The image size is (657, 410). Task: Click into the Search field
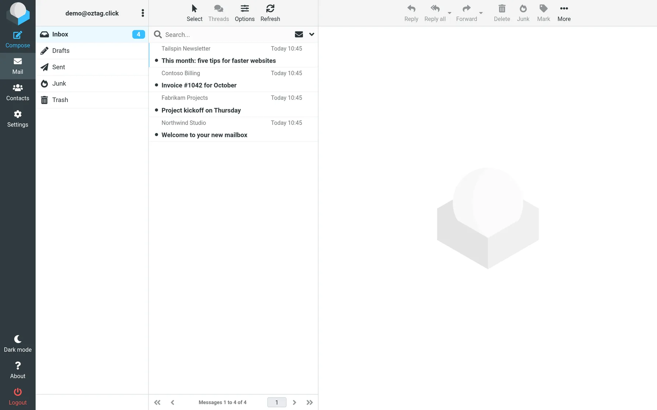(228, 35)
